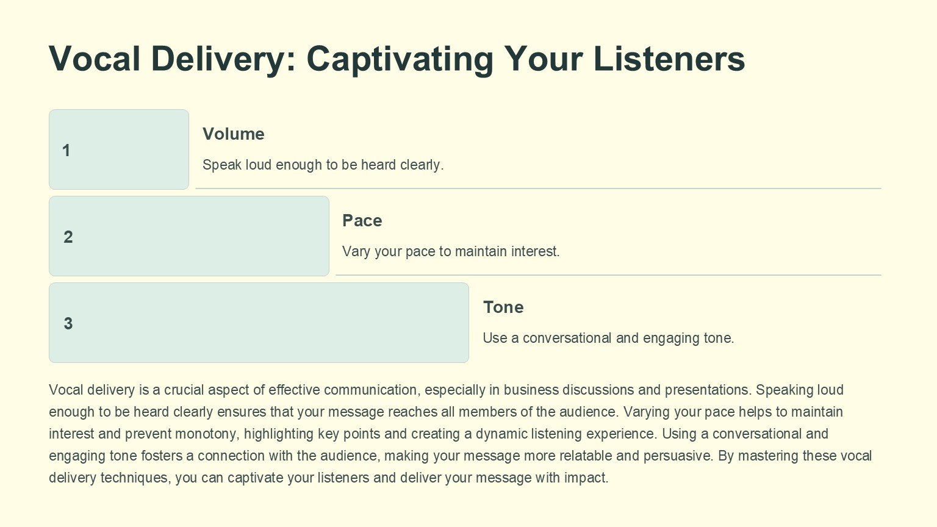The image size is (937, 527).
Task: Click the "Pace" heading
Action: click(362, 221)
